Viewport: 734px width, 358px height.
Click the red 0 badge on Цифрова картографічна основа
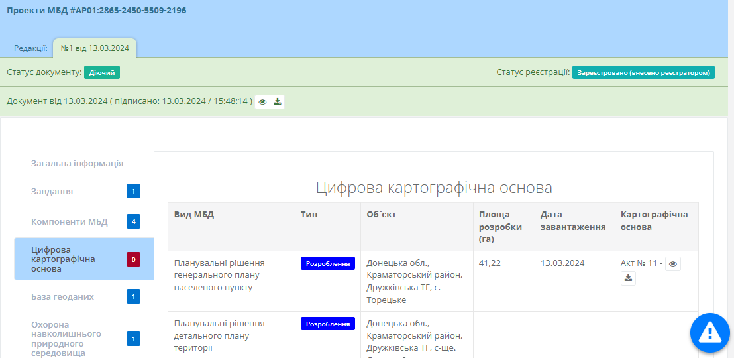pyautogui.click(x=133, y=259)
